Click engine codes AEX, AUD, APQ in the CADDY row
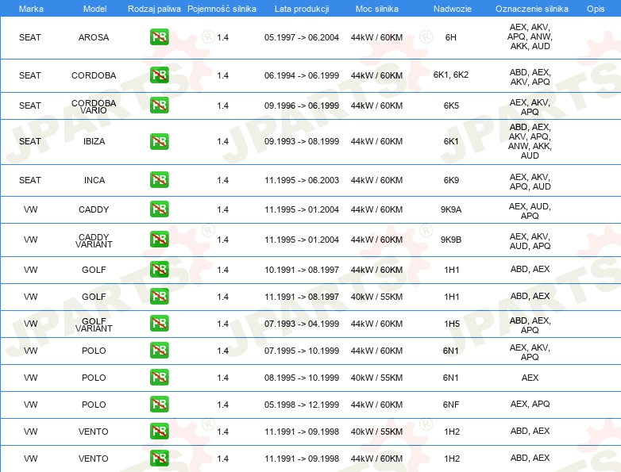Image resolution: width=621 pixels, height=472 pixels. (x=530, y=211)
